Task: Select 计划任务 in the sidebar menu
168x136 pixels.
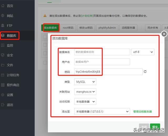Action: pos(13,75)
